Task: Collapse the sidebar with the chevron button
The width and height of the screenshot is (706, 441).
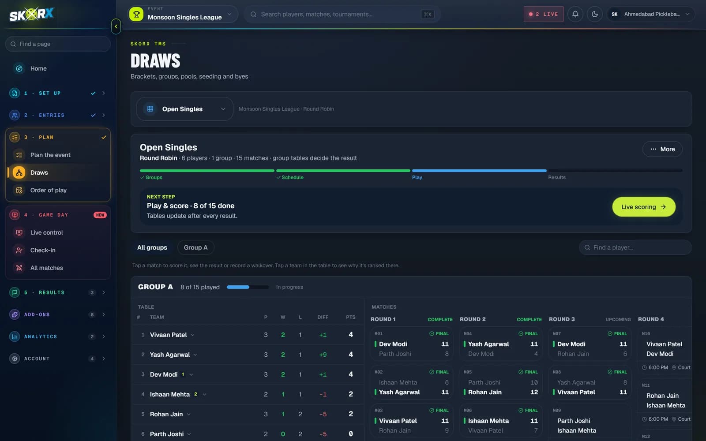Action: coord(116,26)
